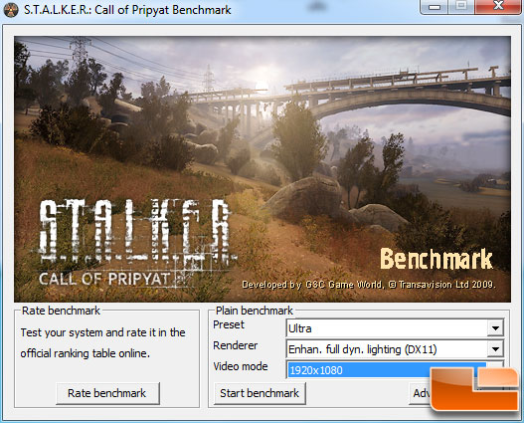The width and height of the screenshot is (524, 423).
Task: Click the 'Plain benchmark' group label
Action: 255,311
